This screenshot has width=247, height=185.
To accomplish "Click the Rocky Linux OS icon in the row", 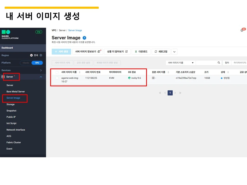I will point(129,78).
